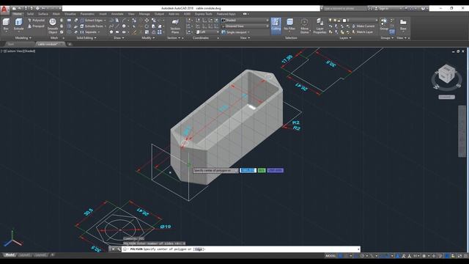The height and width of the screenshot is (264, 469).
Task: Switch to the Model layout tab
Action: [x=10, y=255]
